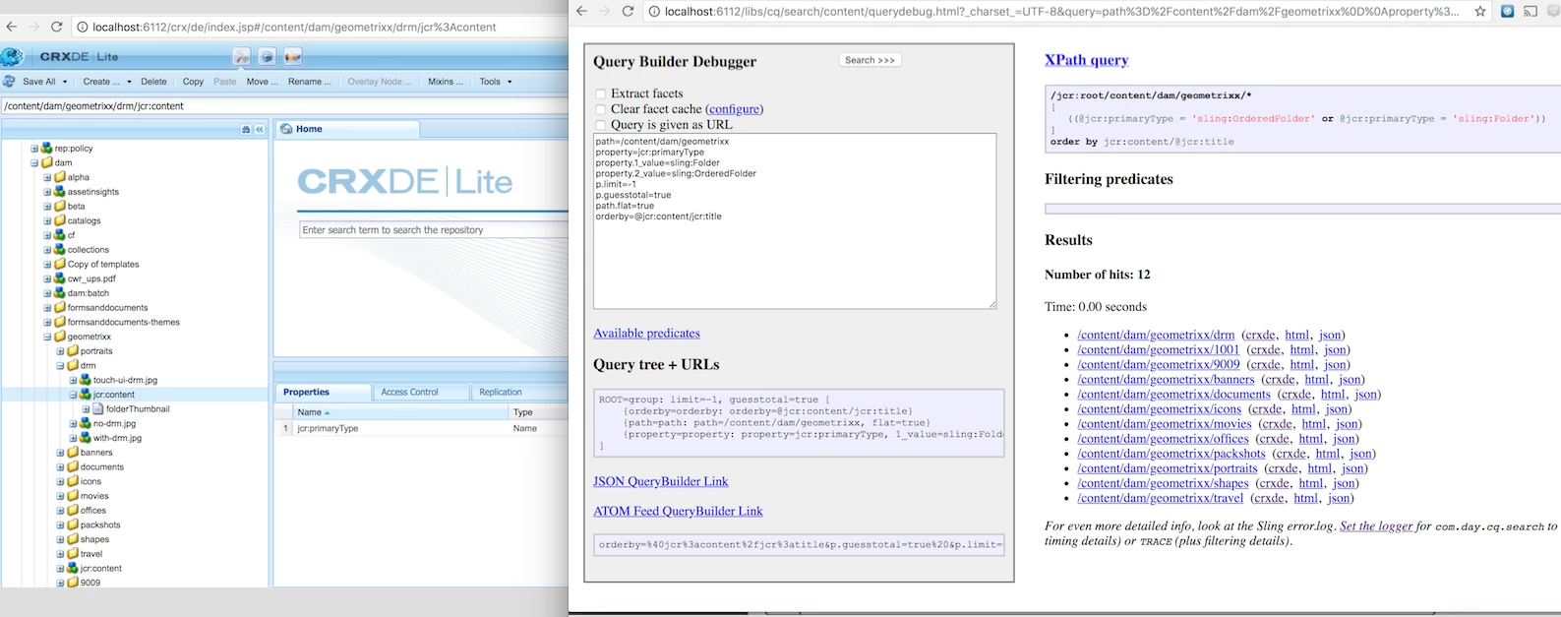Image resolution: width=1561 pixels, height=617 pixels.
Task: Expand the alpha folder in the tree
Action: pos(47,178)
